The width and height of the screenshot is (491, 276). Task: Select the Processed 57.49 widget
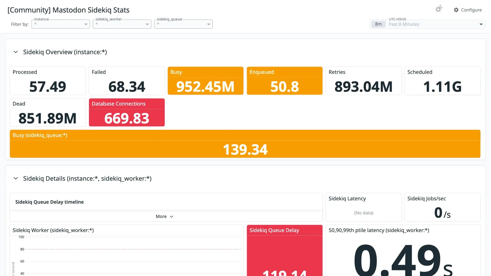48,81
